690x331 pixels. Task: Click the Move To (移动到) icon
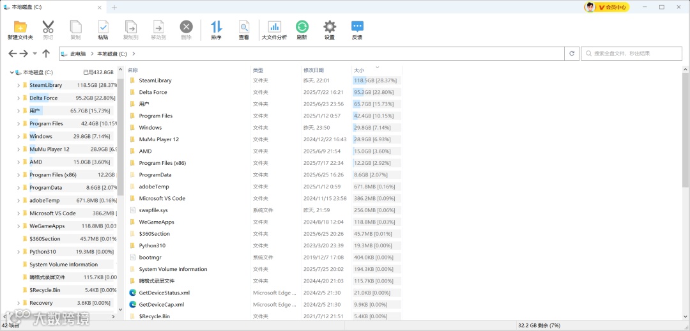click(x=158, y=27)
